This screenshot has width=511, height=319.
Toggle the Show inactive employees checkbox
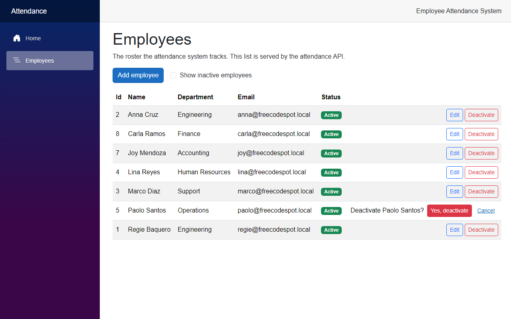[x=173, y=75]
